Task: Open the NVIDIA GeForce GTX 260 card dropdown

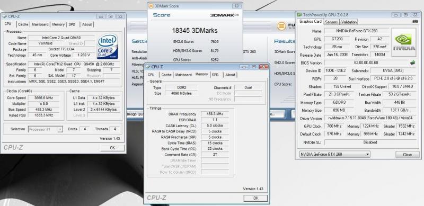Action: click(x=335, y=154)
